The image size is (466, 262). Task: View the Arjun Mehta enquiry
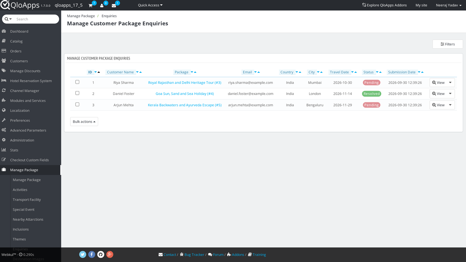438,105
